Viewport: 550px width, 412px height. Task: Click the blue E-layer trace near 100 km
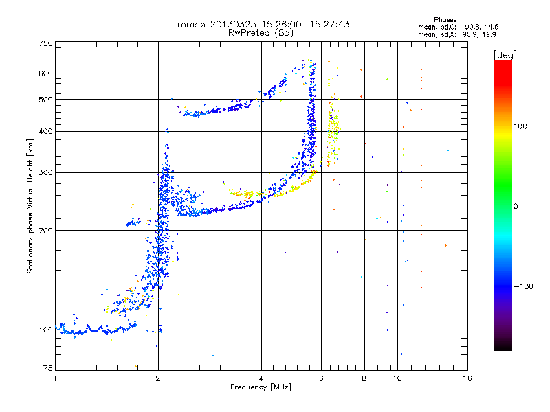[96, 330]
